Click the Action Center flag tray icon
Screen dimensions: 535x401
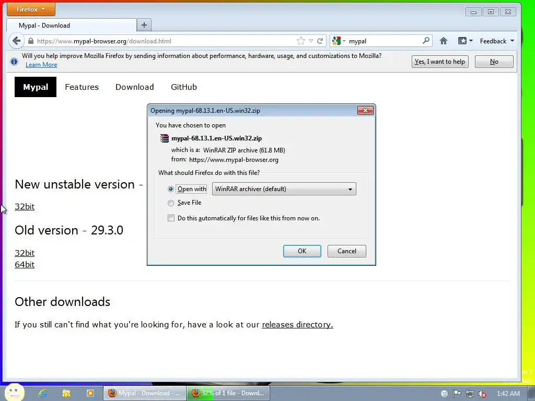[457, 394]
